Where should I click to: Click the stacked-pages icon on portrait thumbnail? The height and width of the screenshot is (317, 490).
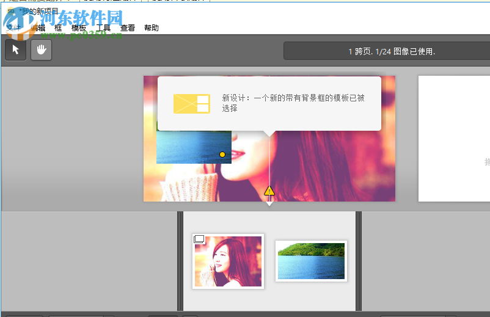tap(199, 239)
